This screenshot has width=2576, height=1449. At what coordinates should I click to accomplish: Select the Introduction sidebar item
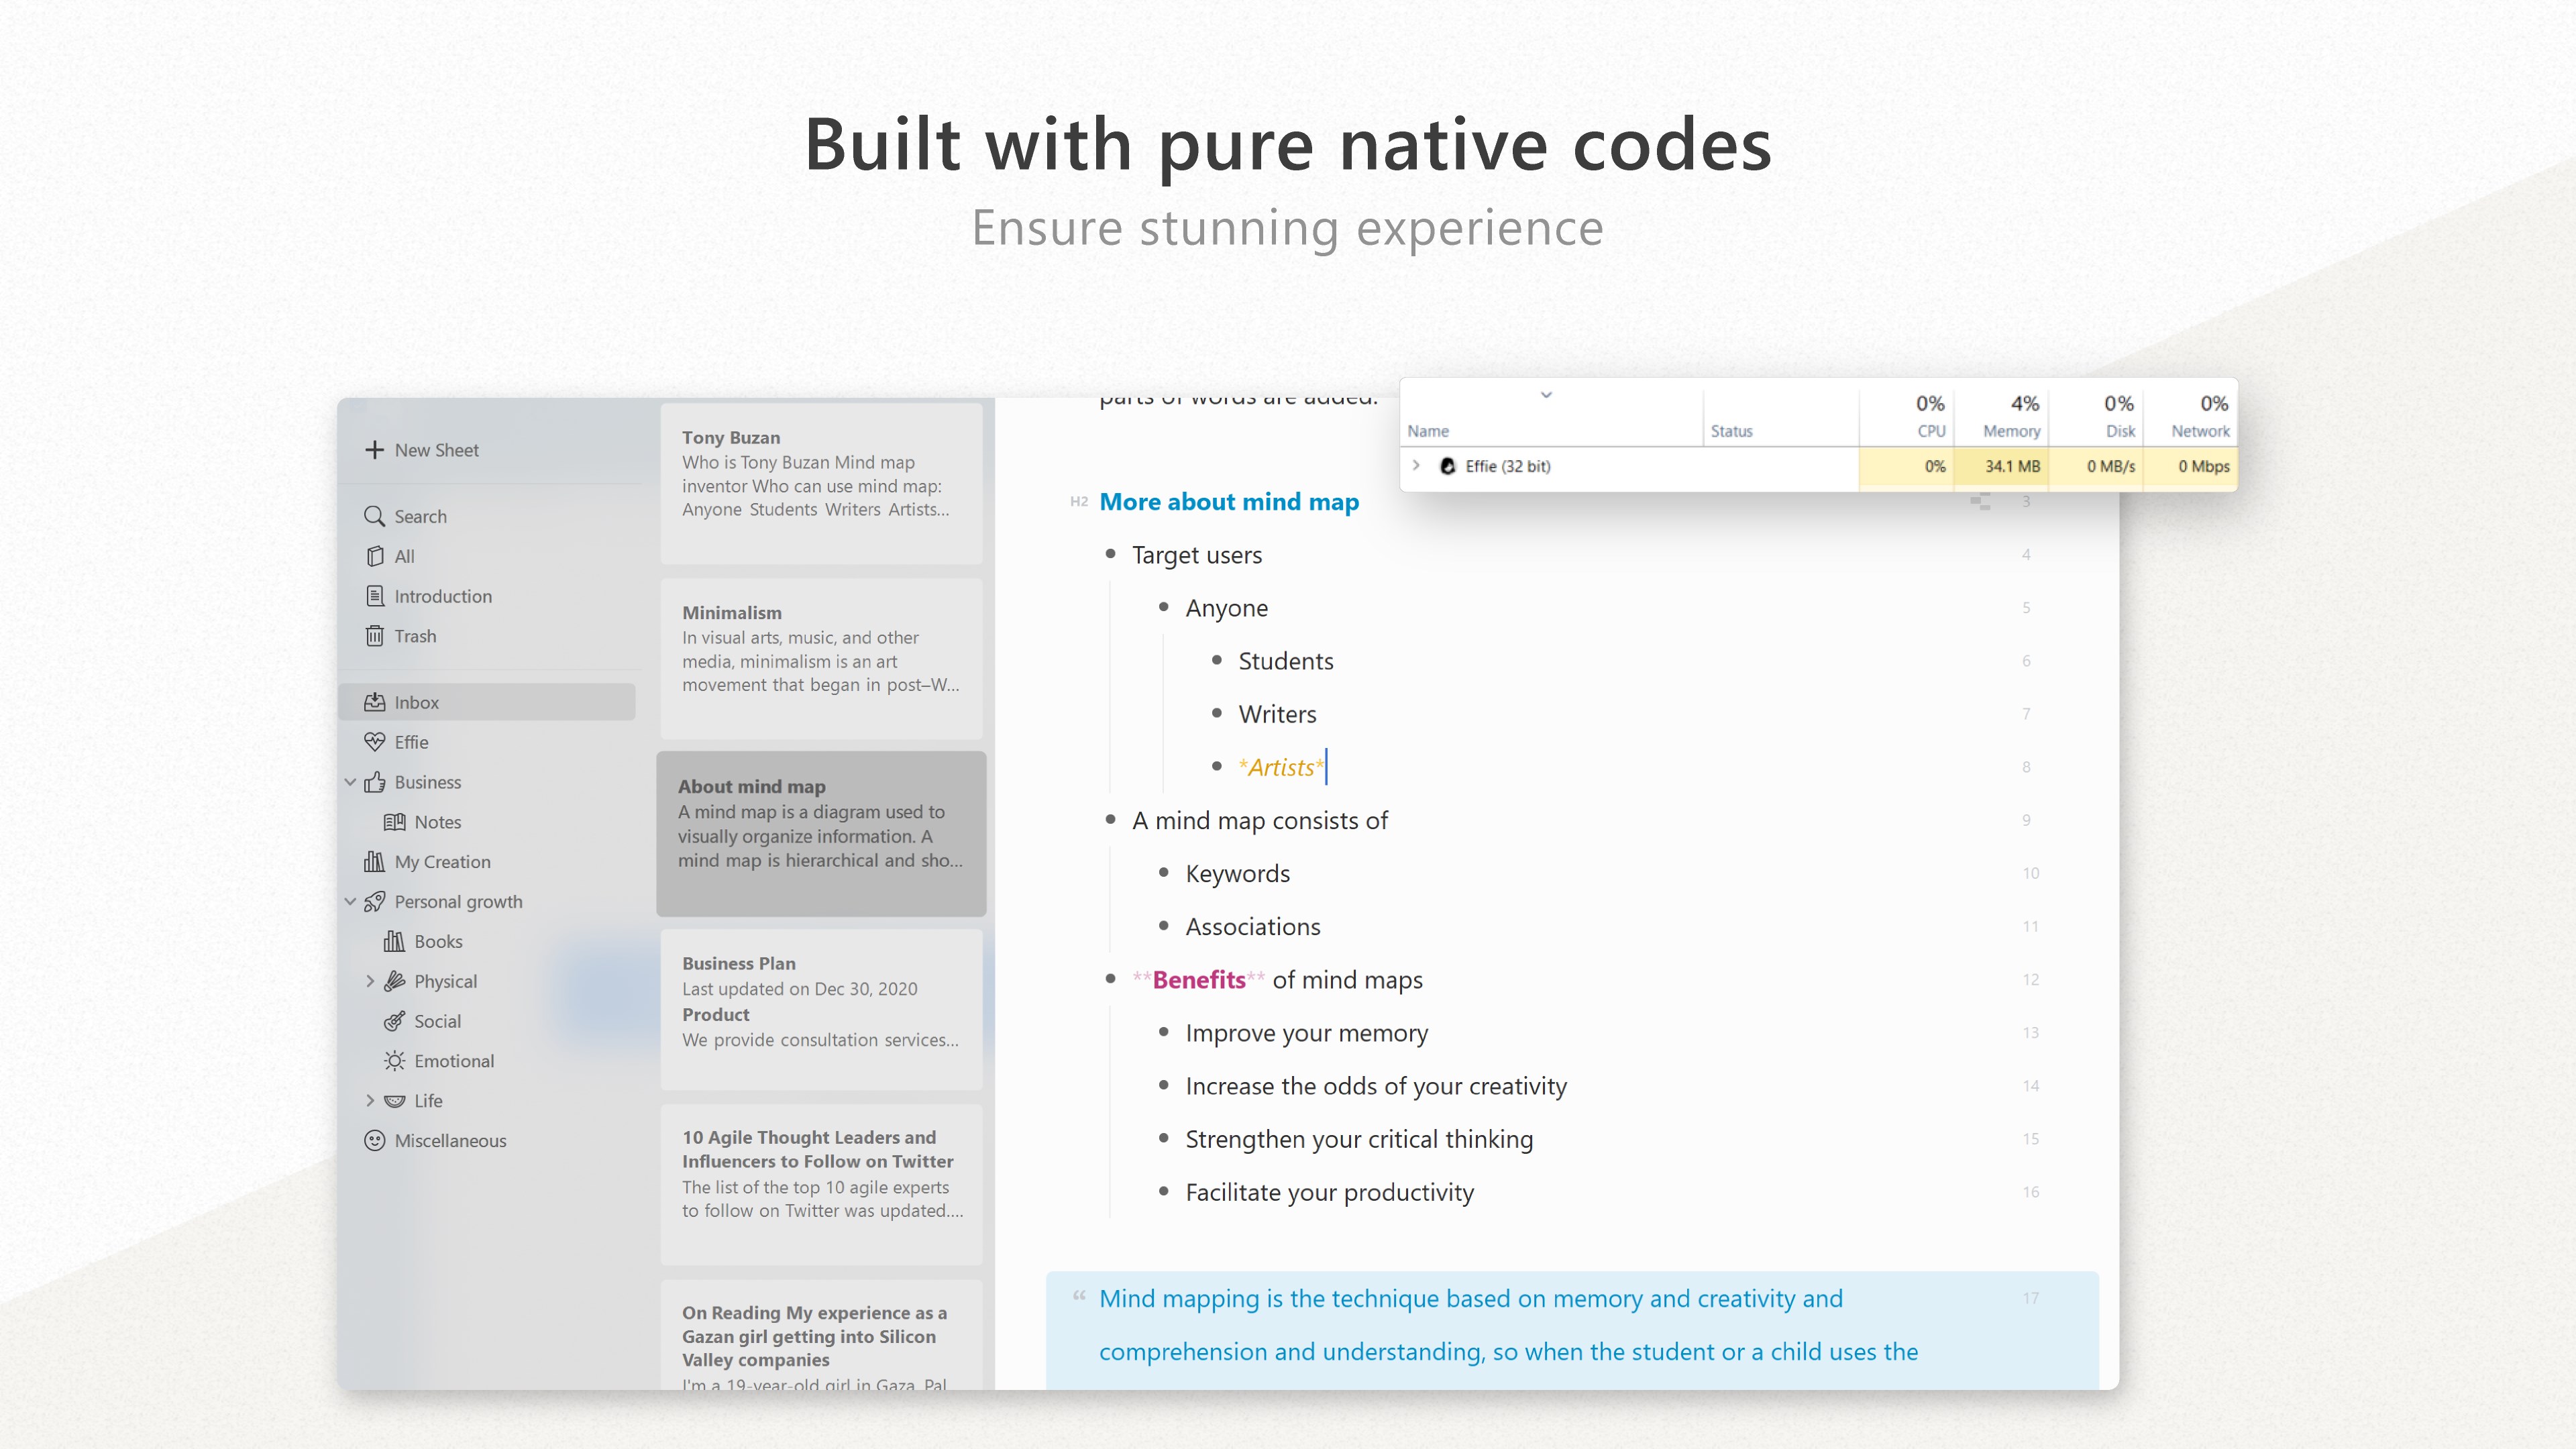click(442, 596)
